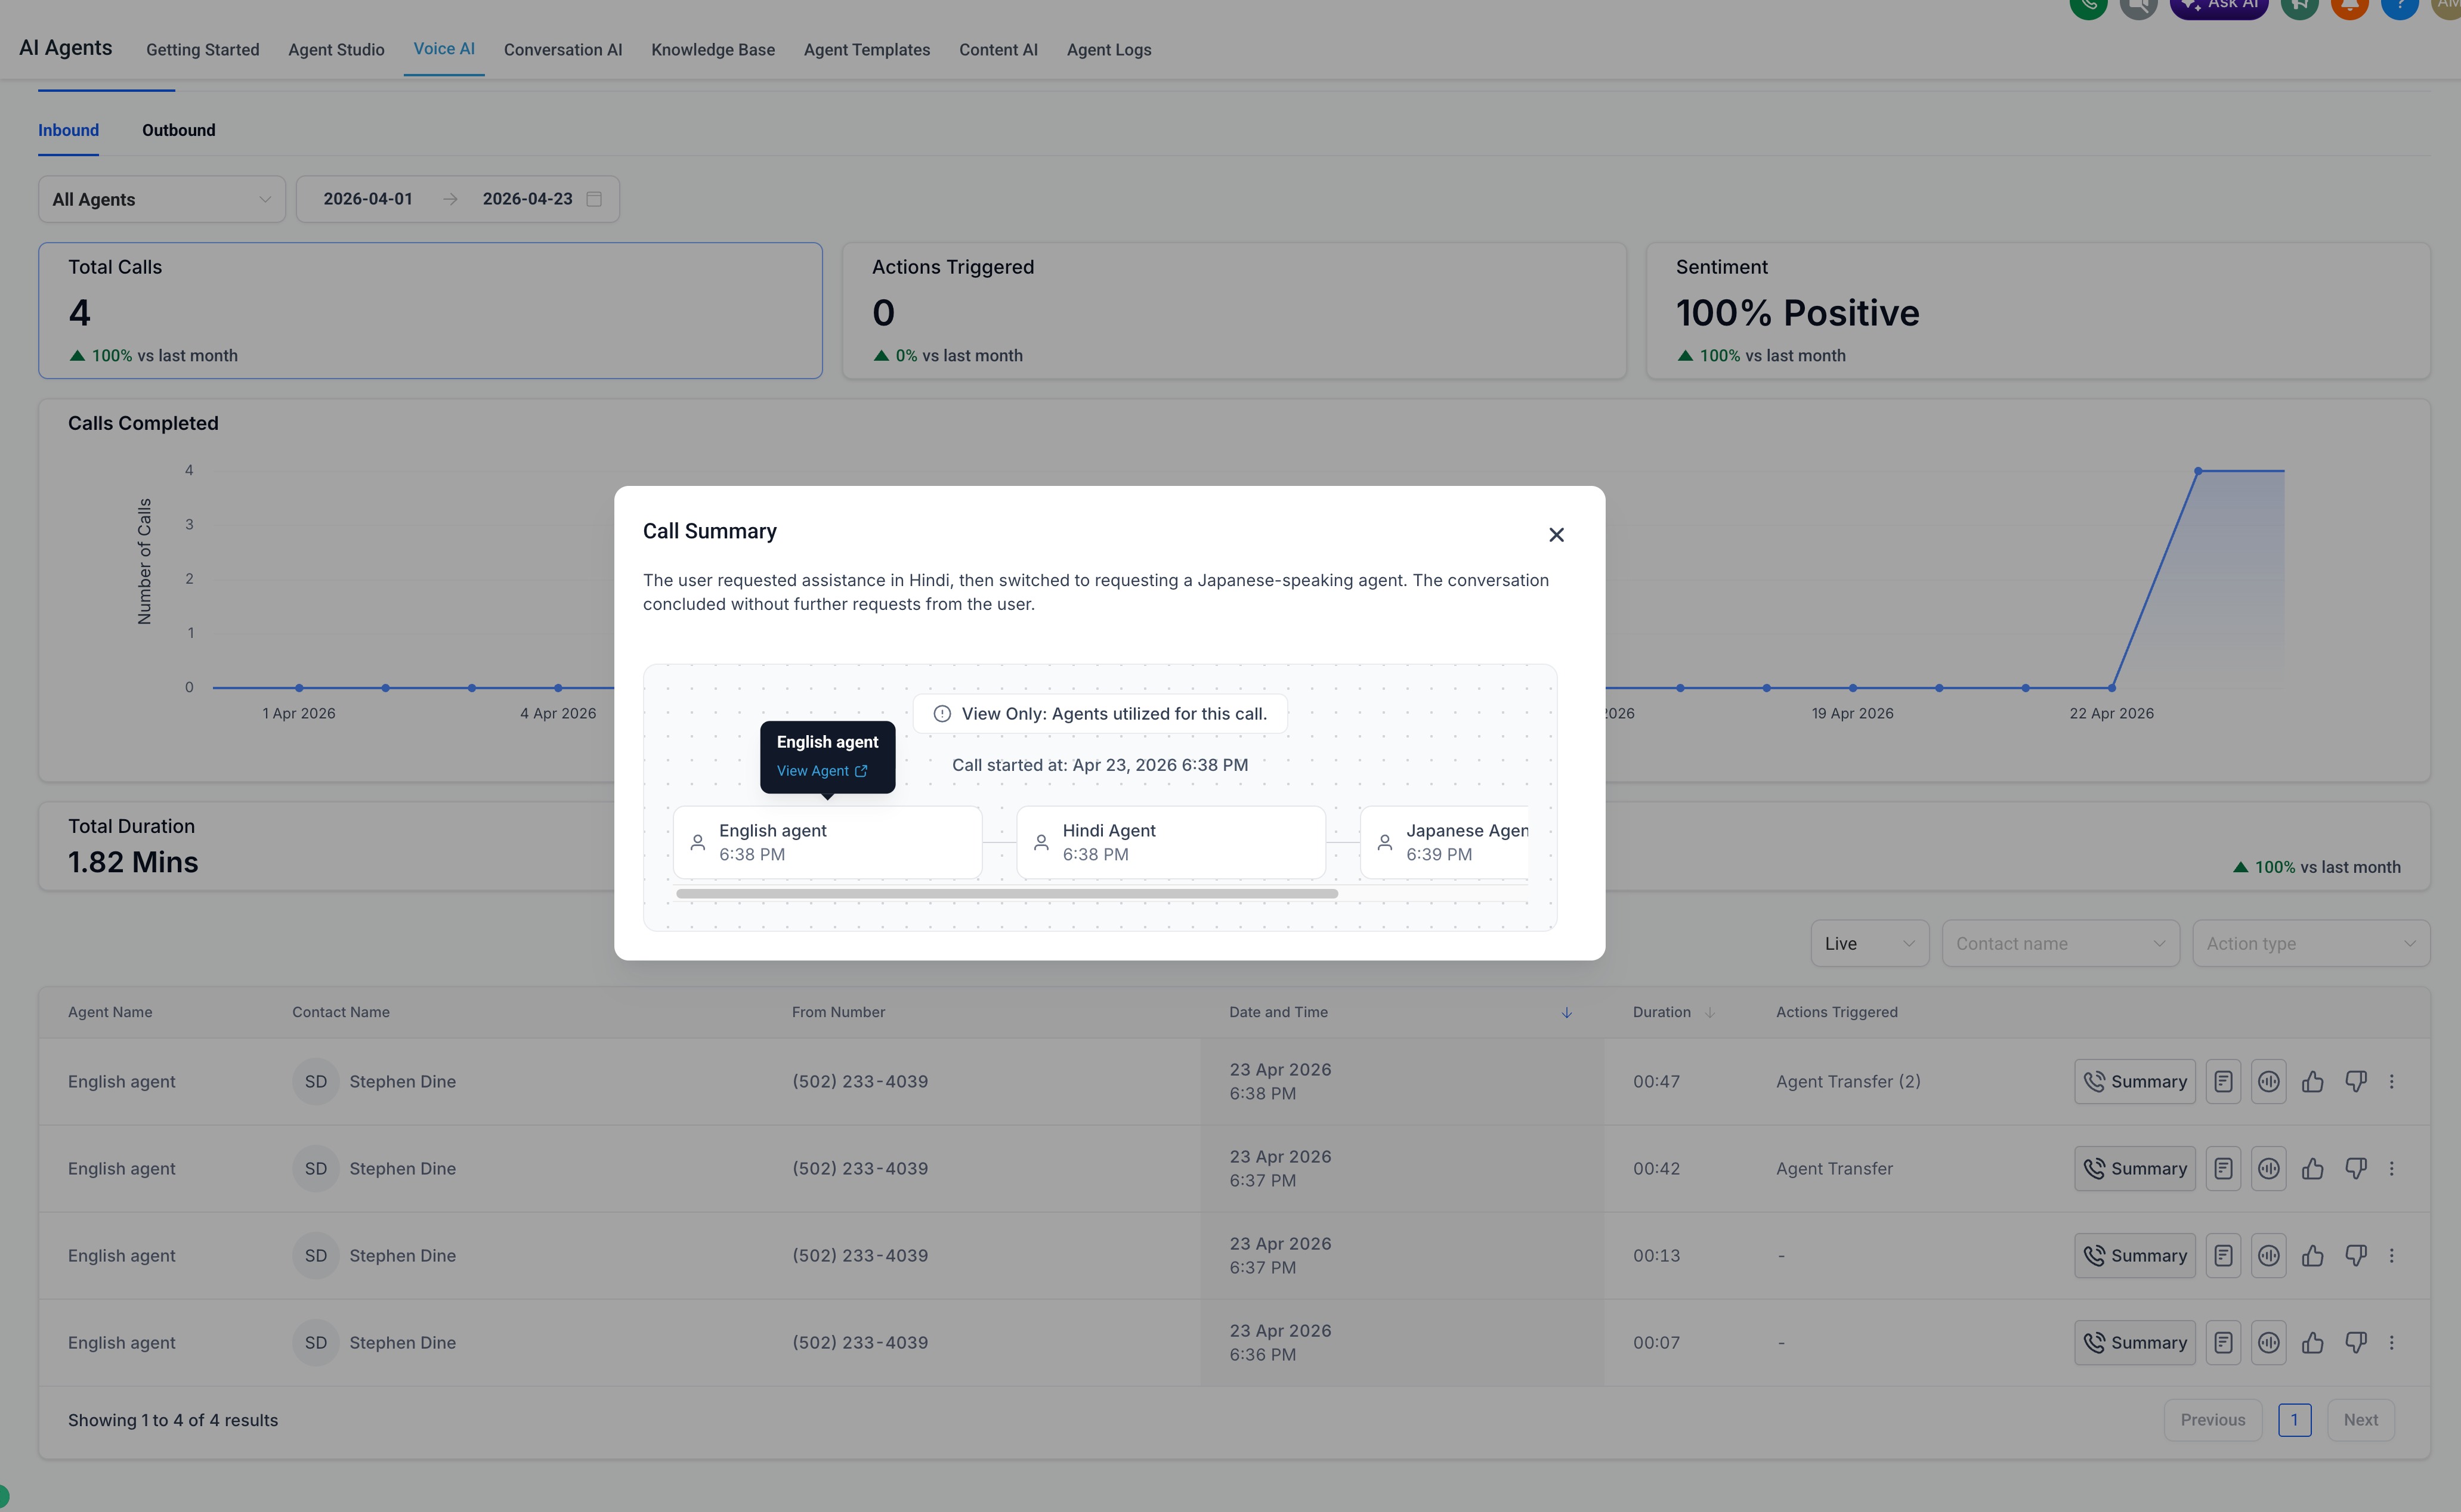Thumbs down the 00:47 call

(2356, 1081)
